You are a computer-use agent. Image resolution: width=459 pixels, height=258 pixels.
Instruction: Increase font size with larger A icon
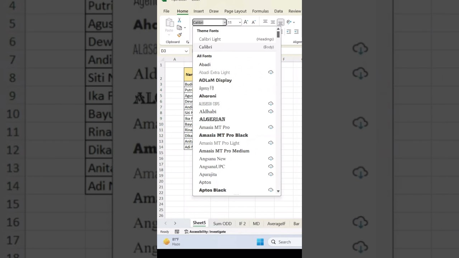(x=246, y=22)
